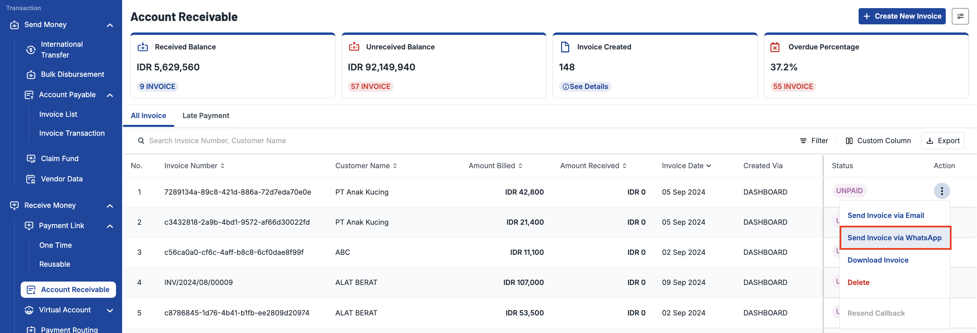Select Send Invoice via WhatsApp

click(x=894, y=238)
